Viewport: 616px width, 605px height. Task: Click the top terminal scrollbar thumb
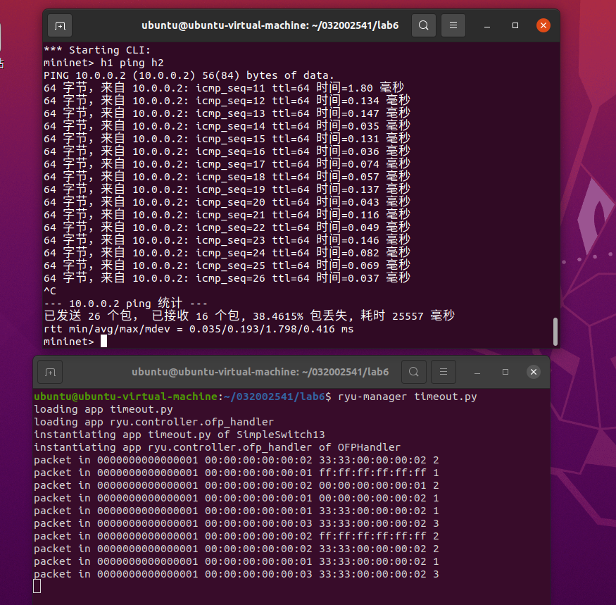(x=555, y=332)
